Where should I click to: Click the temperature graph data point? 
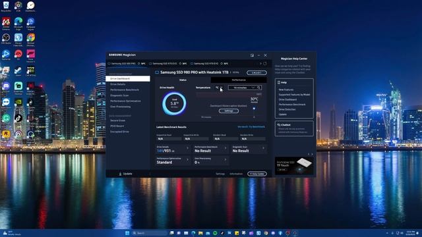[x=254, y=109]
